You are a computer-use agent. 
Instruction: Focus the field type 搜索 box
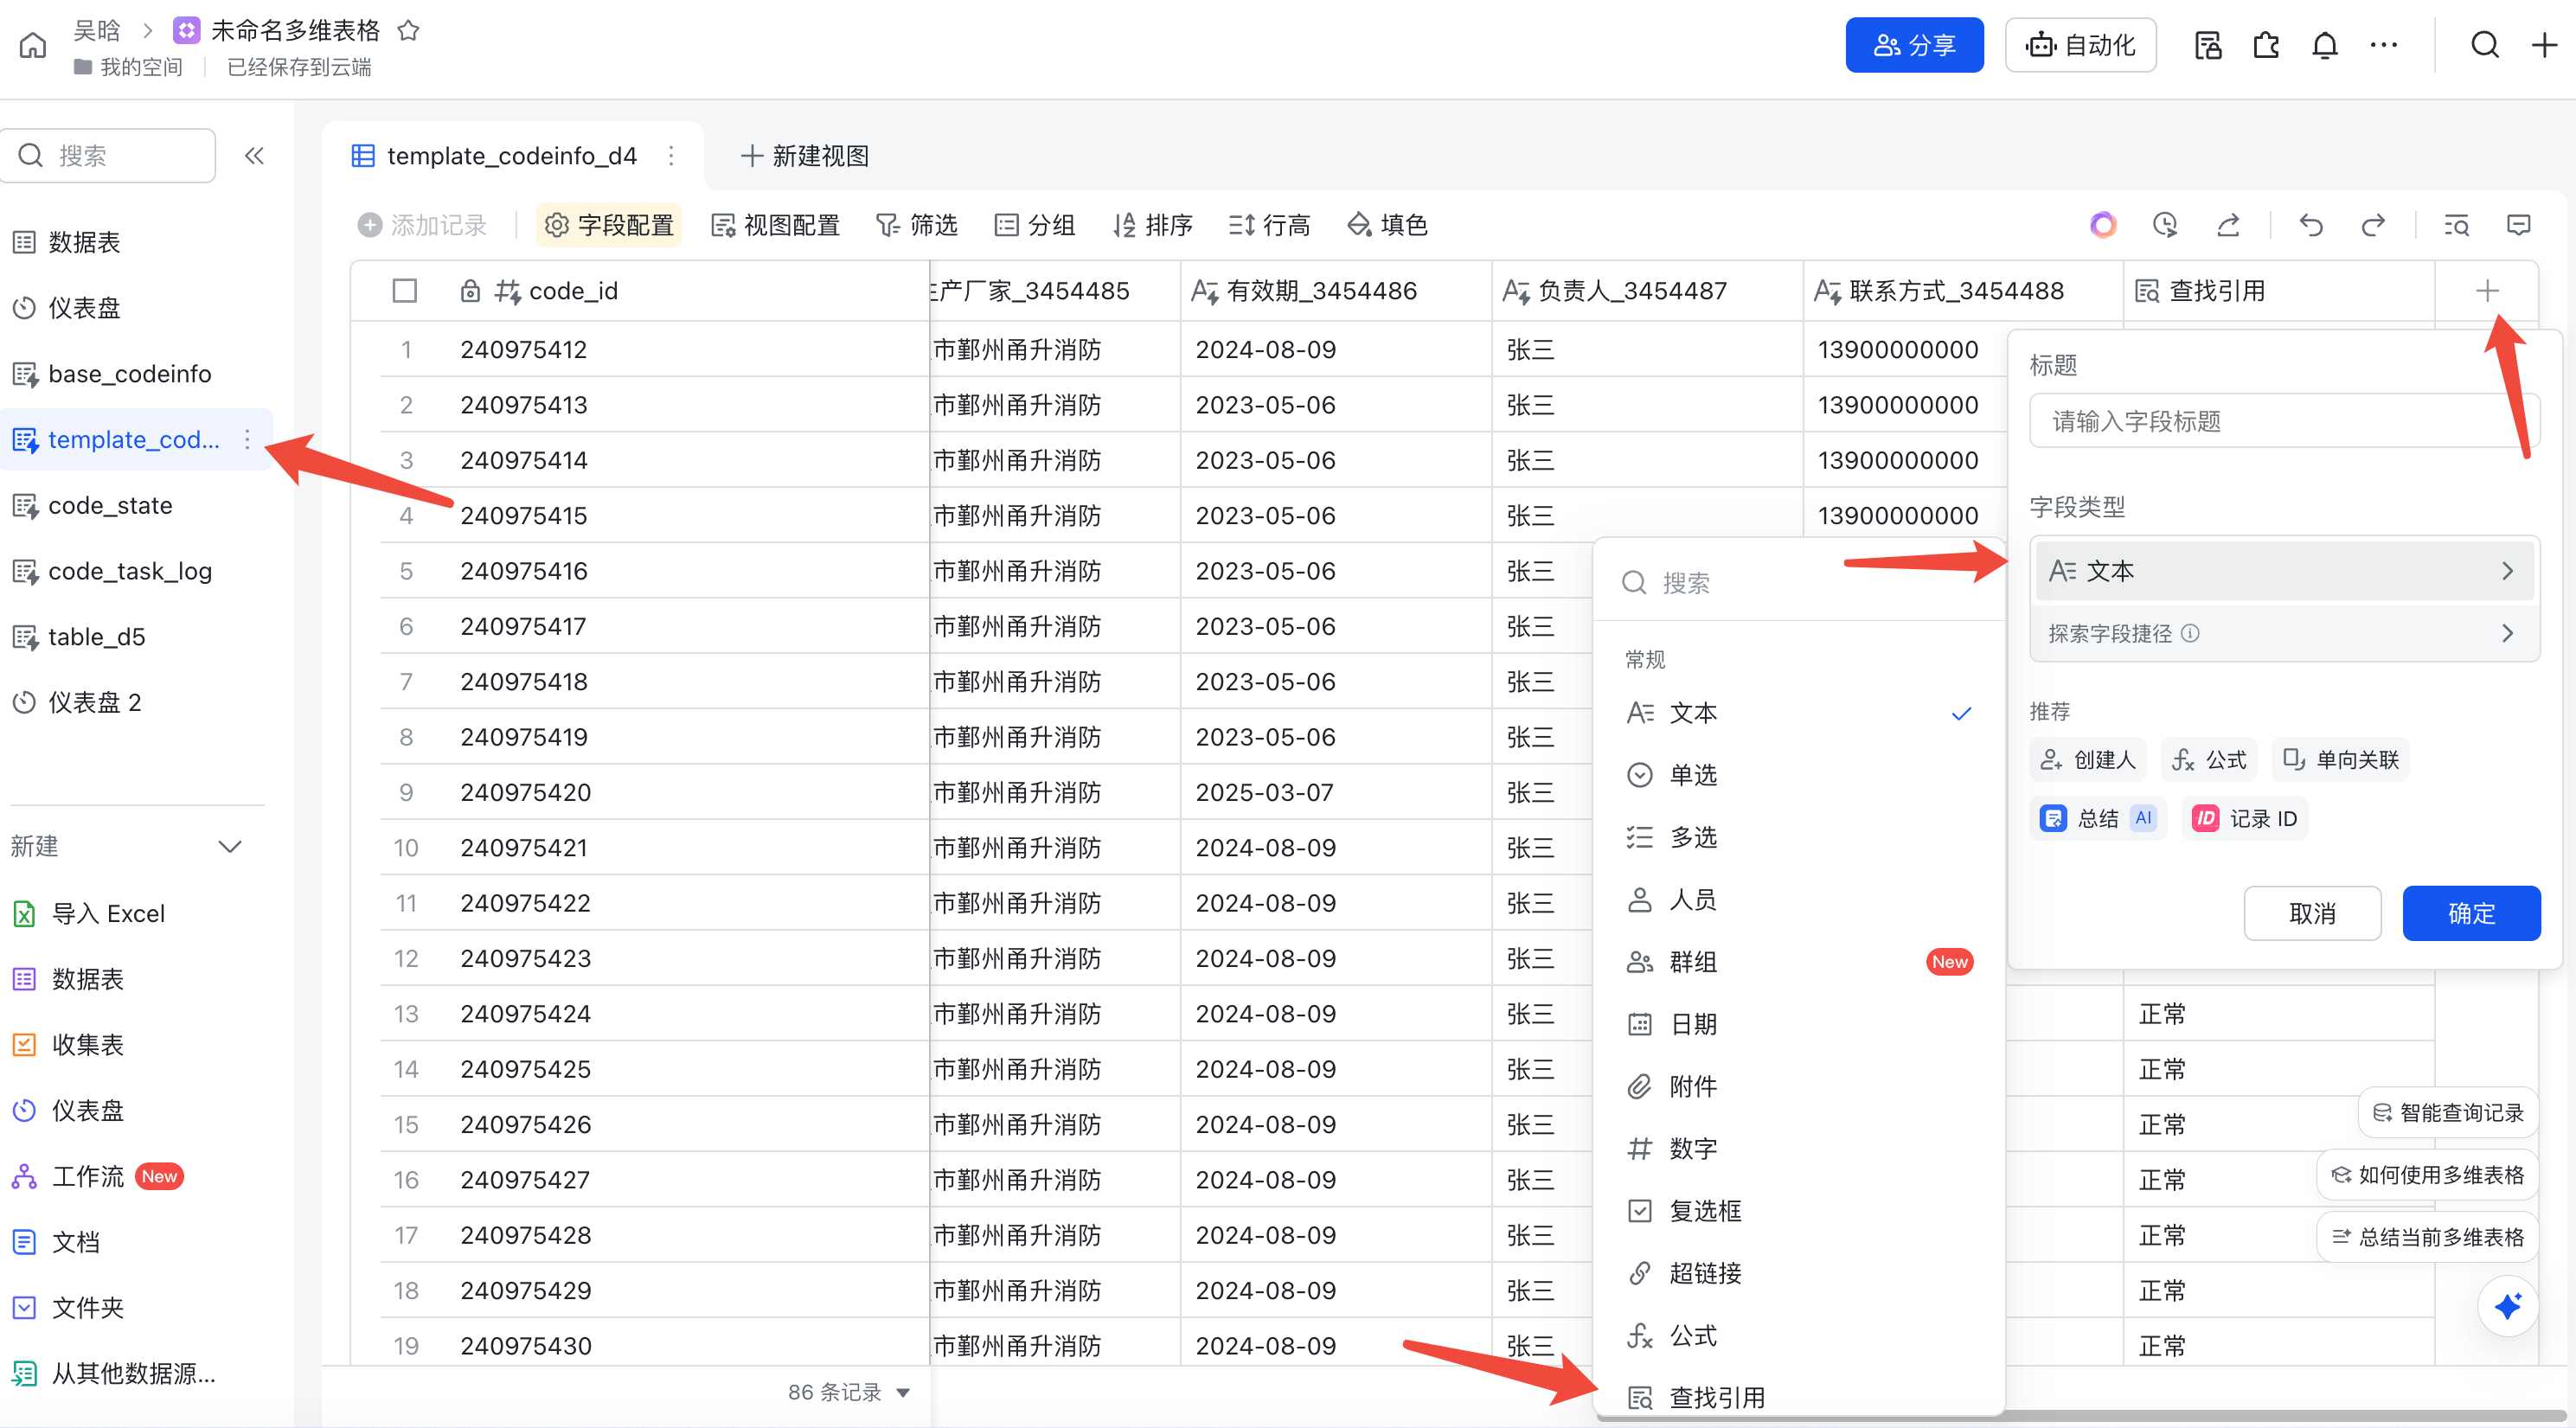pyautogui.click(x=1798, y=583)
